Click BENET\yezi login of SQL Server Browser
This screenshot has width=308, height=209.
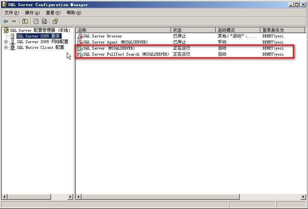(273, 36)
